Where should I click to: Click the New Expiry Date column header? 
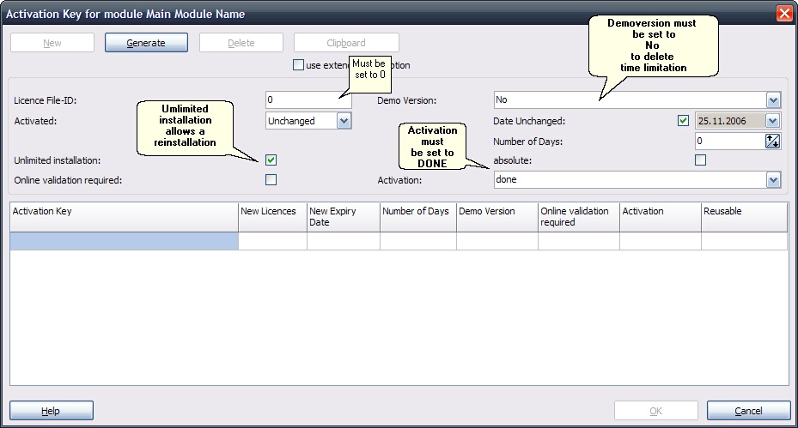click(x=343, y=216)
